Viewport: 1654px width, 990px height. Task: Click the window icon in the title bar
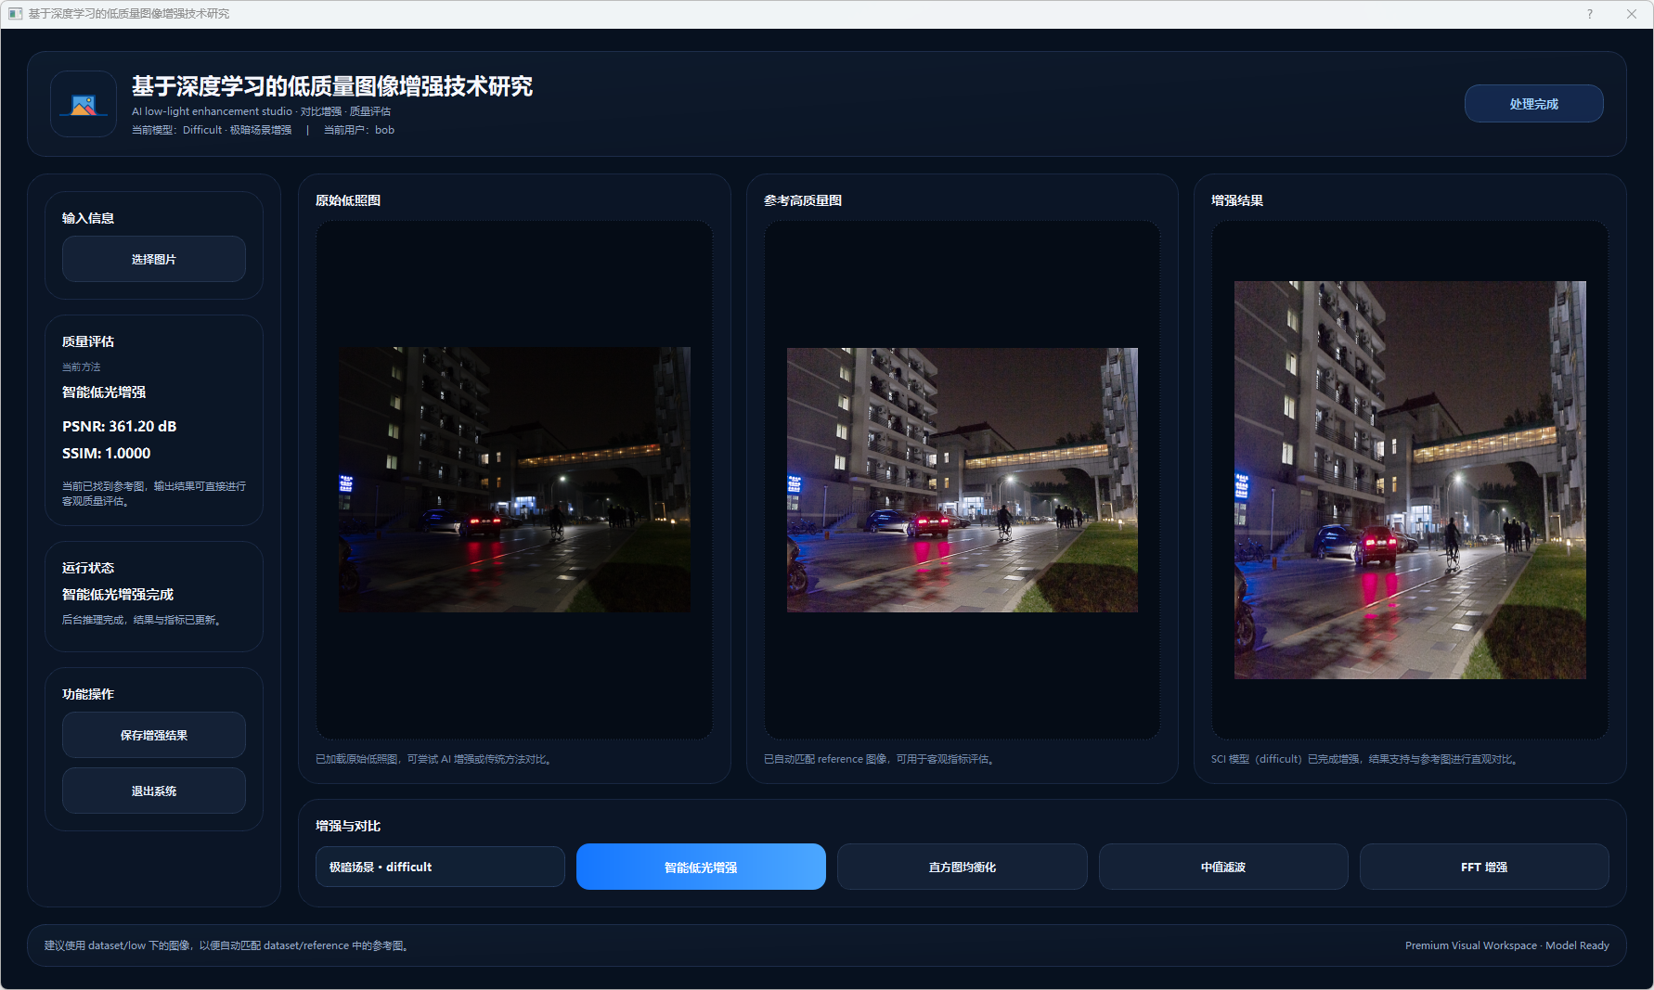click(x=15, y=14)
